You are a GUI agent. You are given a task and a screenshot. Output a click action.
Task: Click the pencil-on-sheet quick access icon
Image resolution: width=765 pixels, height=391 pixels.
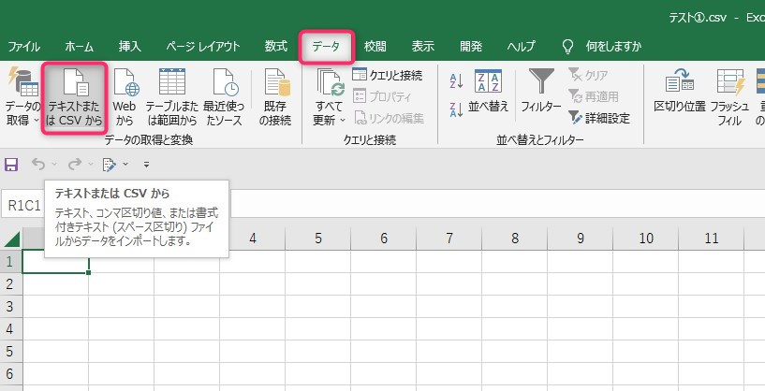[x=110, y=165]
